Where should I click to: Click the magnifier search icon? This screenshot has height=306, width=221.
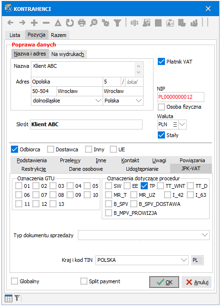[x=94, y=23]
